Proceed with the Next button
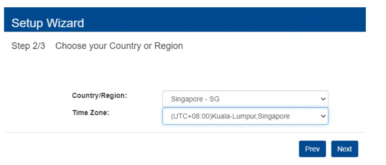 point(344,149)
